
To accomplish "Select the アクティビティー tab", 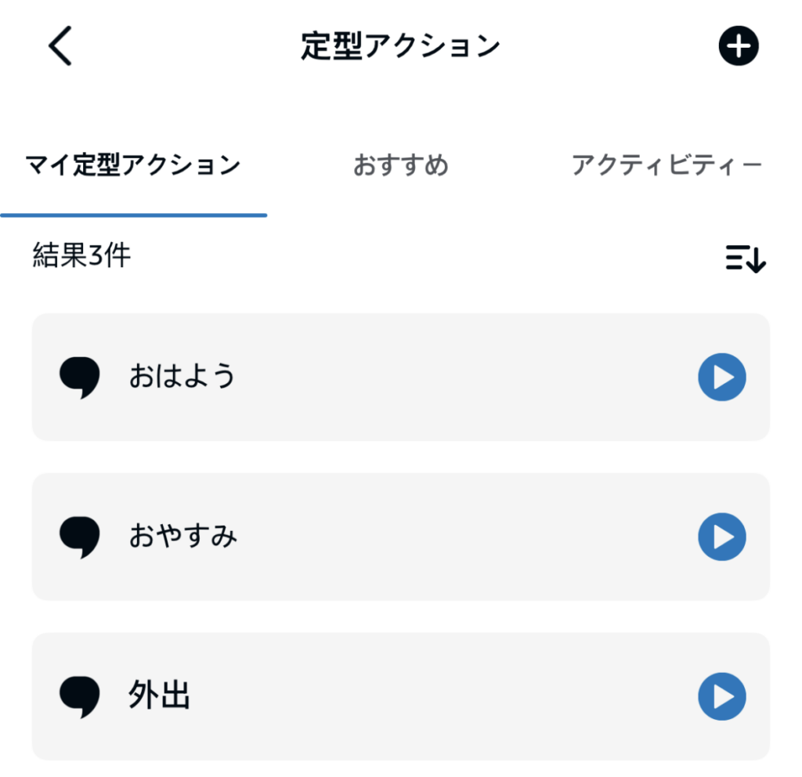I will (666, 166).
